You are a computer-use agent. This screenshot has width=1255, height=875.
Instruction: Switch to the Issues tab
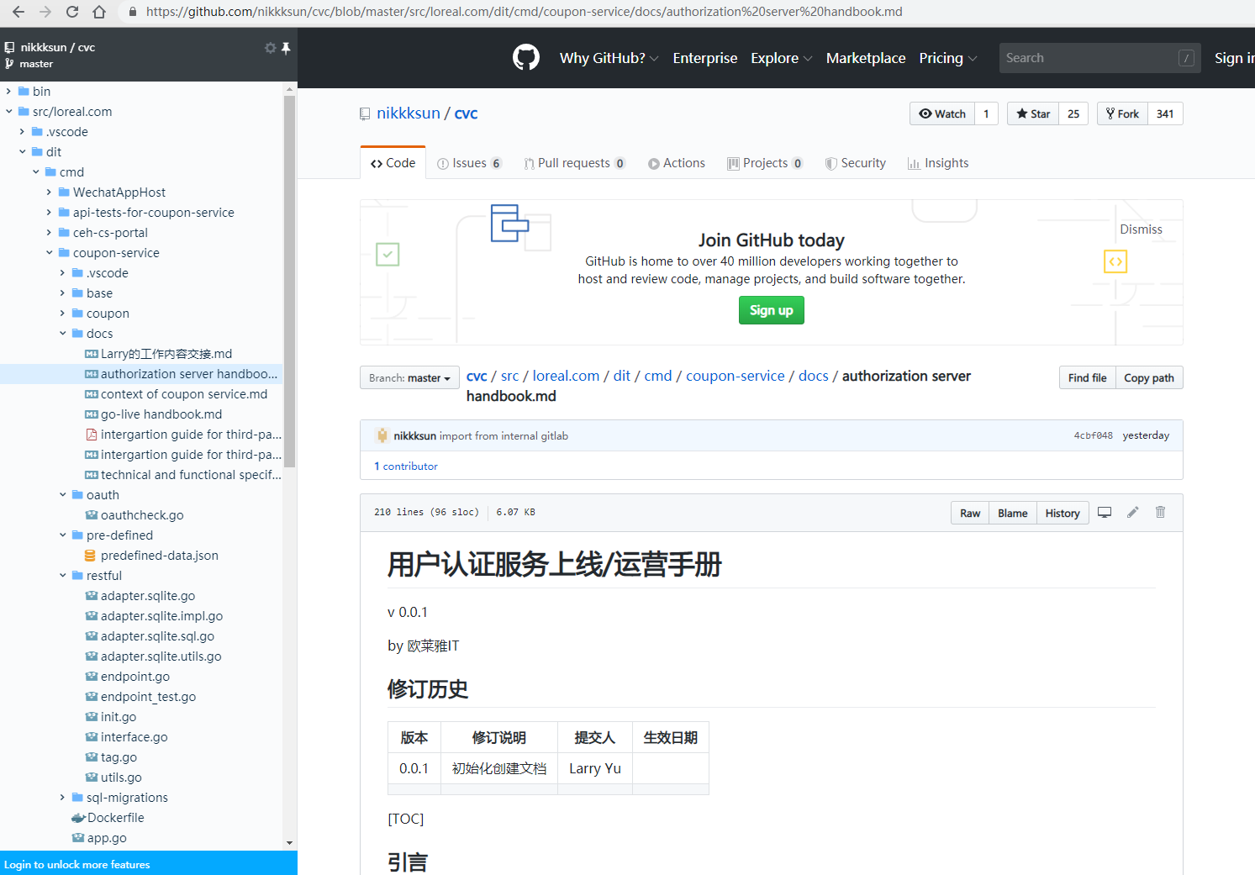click(469, 163)
